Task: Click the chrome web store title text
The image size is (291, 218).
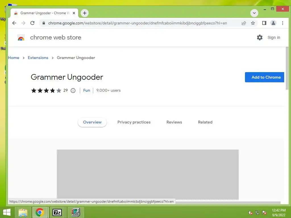Action: pos(55,37)
